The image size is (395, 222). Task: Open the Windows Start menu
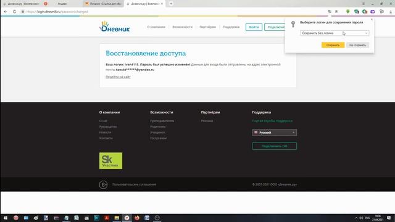point(6,218)
